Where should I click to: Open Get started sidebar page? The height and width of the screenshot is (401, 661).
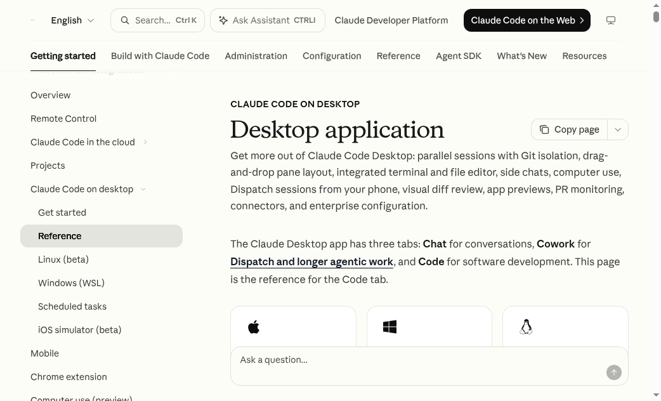tap(101, 213)
